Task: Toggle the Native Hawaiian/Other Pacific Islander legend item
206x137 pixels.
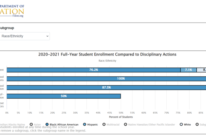Action: coord(149,124)
